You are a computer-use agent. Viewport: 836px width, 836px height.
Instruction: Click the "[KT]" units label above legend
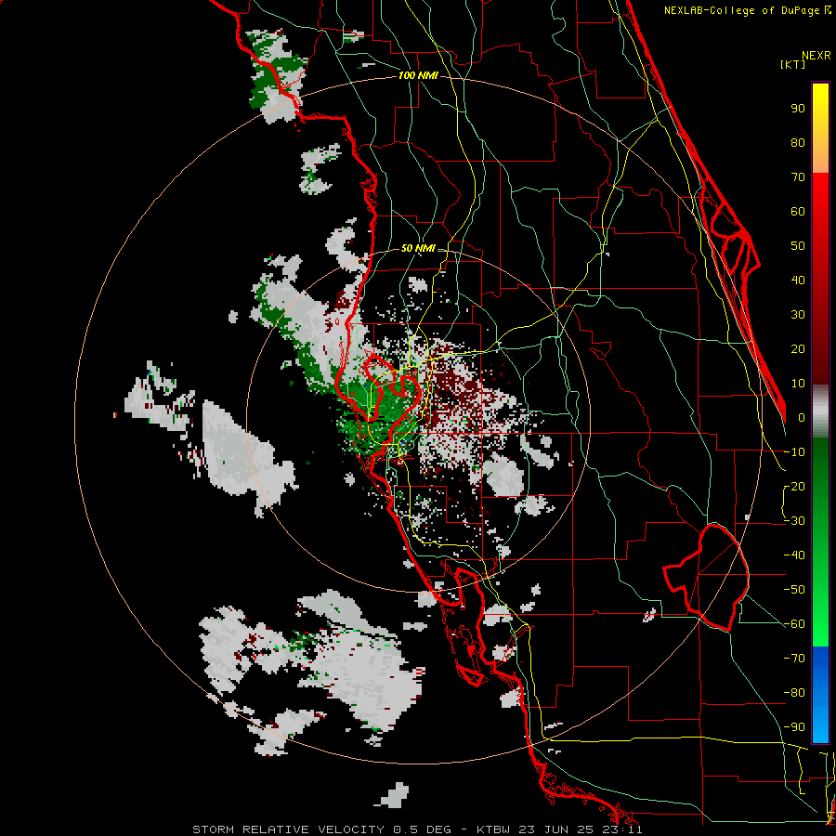click(x=793, y=64)
